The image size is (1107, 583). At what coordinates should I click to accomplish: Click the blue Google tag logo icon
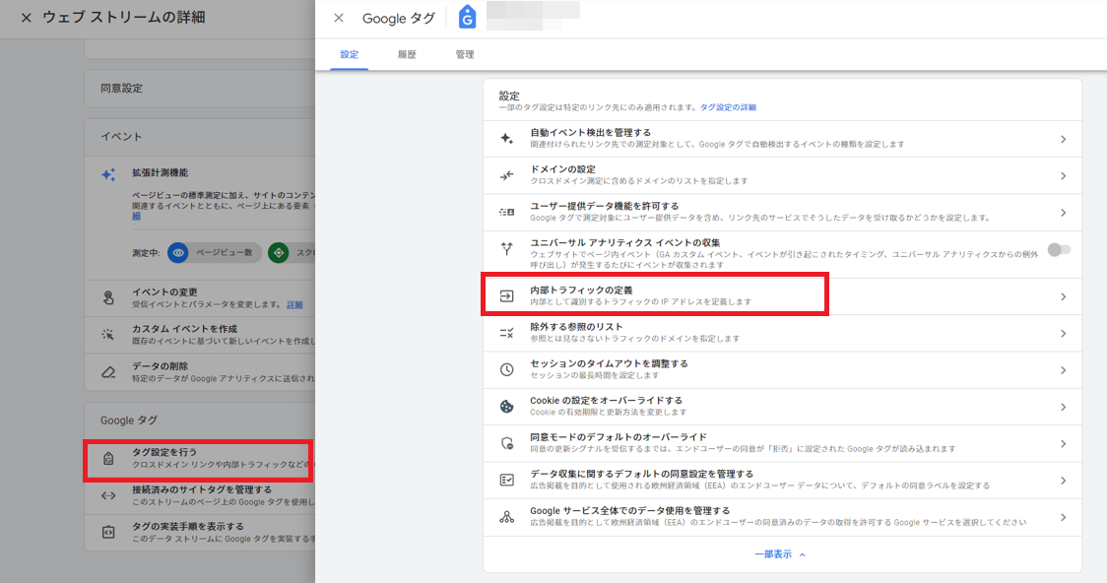click(x=467, y=18)
